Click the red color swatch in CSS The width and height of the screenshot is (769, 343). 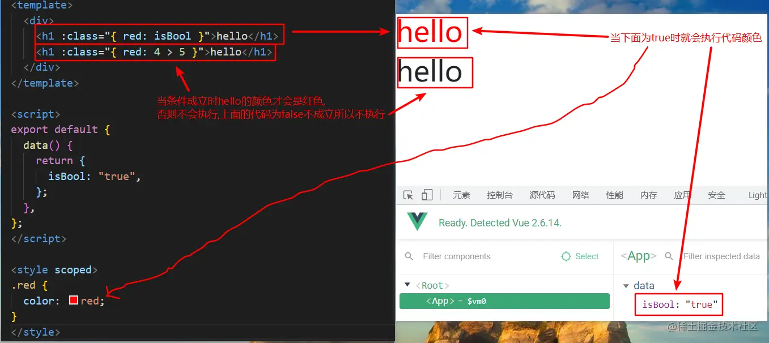pyautogui.click(x=73, y=301)
